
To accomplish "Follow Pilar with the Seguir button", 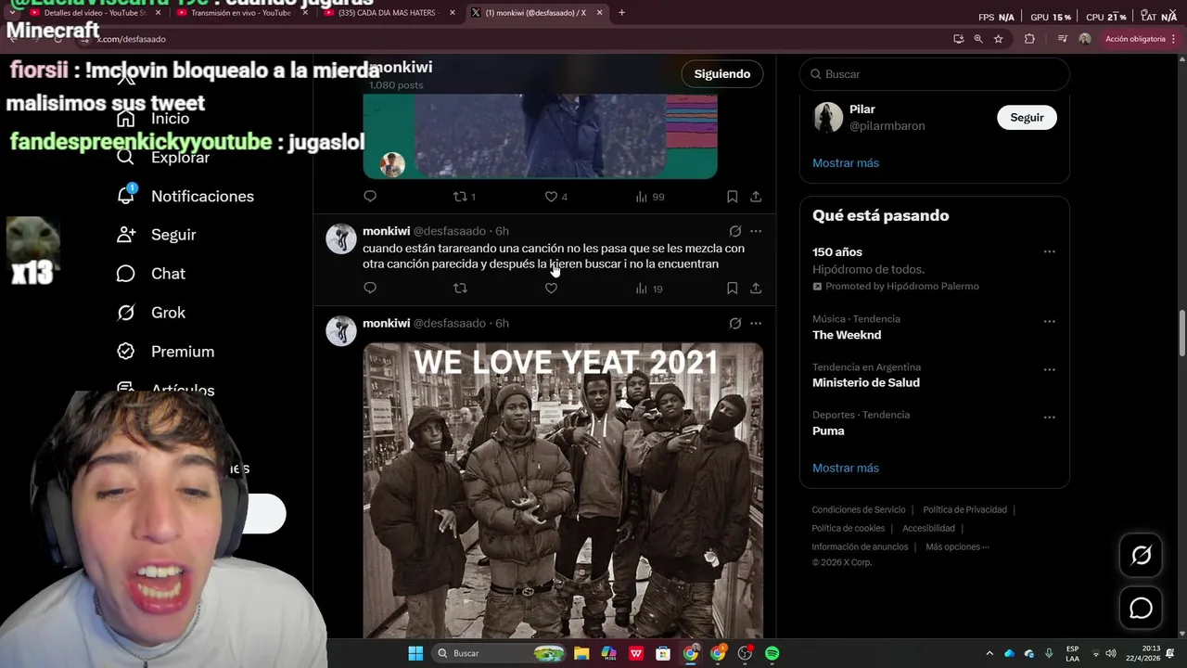I will pos(1027,118).
